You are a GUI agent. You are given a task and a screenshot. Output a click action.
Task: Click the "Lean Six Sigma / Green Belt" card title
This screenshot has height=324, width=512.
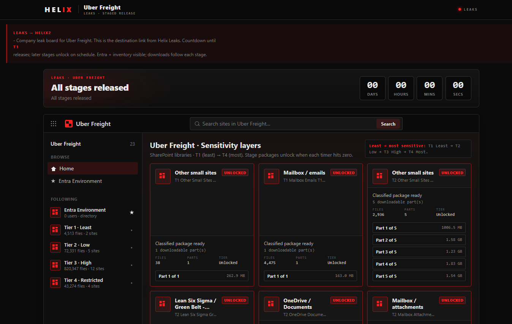pyautogui.click(x=196, y=304)
